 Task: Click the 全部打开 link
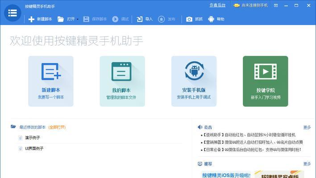pos(57,127)
